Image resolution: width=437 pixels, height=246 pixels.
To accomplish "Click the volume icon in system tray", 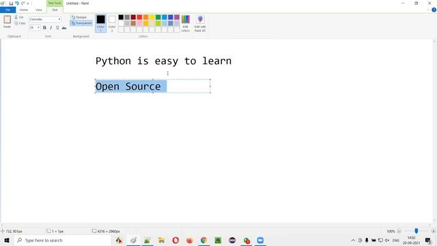I will [387, 240].
